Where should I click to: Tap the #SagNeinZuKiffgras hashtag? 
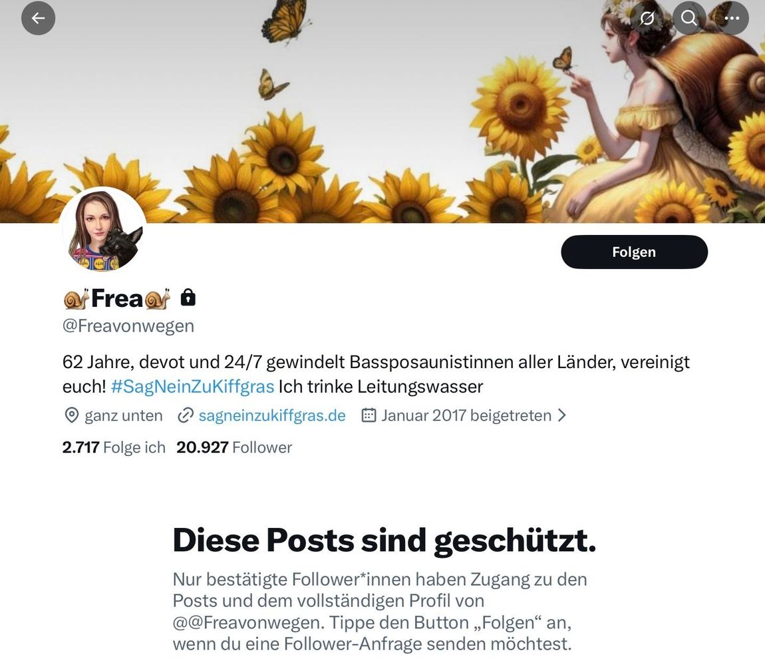coord(192,387)
